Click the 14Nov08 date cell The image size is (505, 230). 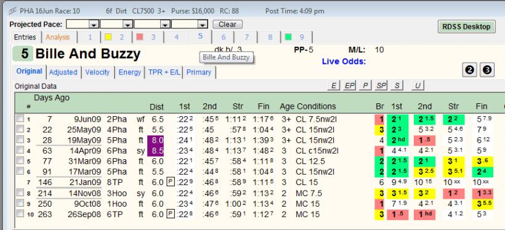click(85, 193)
